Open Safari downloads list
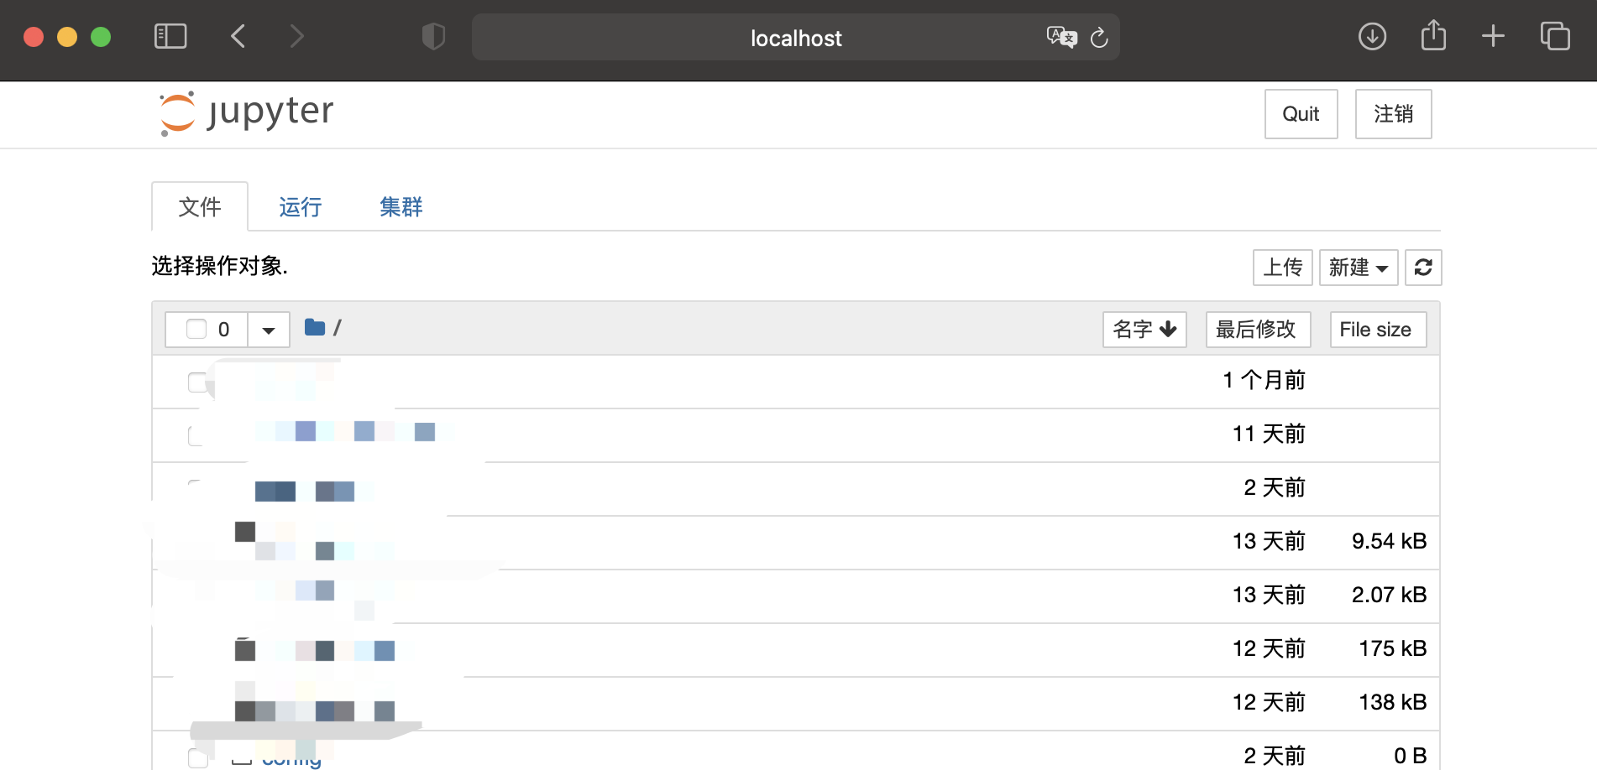Screen dimensions: 1597x770 1372,37
